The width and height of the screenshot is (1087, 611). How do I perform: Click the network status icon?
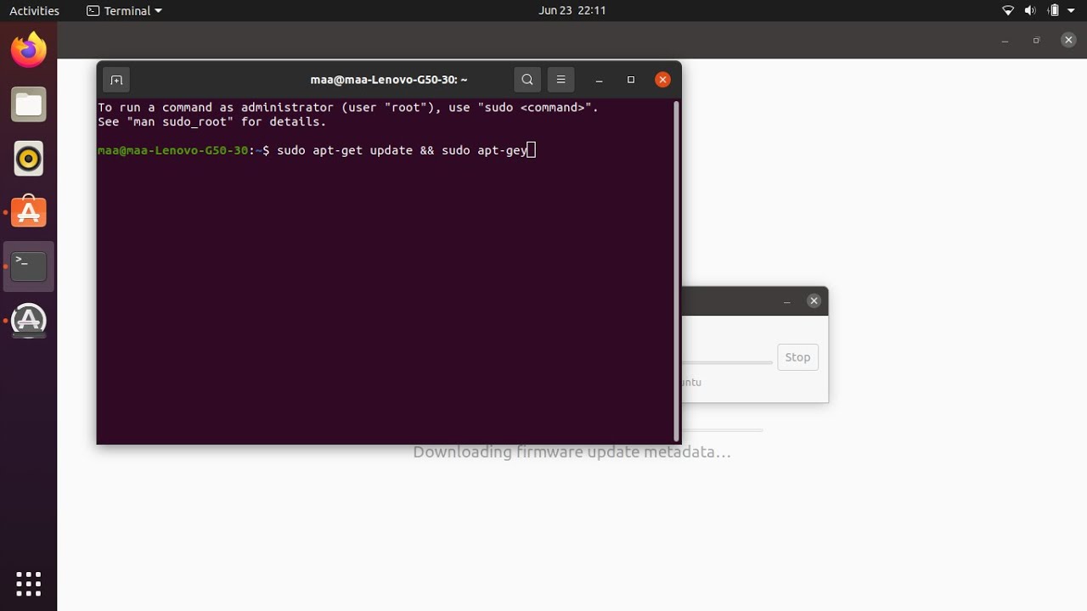1008,11
